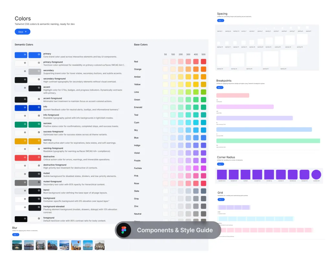Viewport: 336px width, 254px height.
Task: Open Docs link under Corner Radius
Action: 220,164
